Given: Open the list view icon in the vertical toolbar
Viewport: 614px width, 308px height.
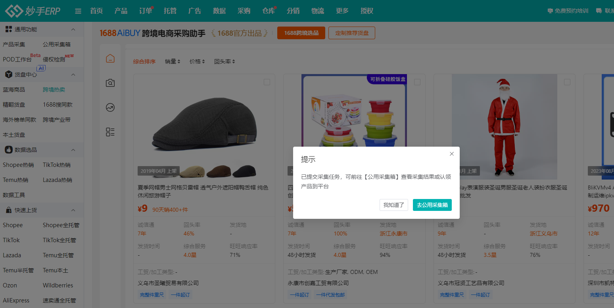Looking at the screenshot, I should (x=110, y=132).
